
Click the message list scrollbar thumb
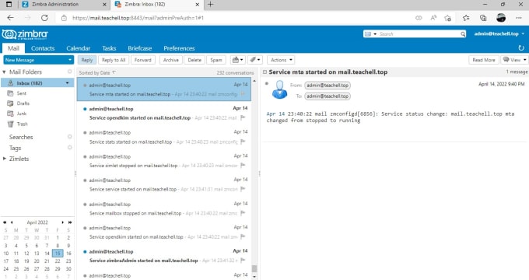(x=254, y=268)
